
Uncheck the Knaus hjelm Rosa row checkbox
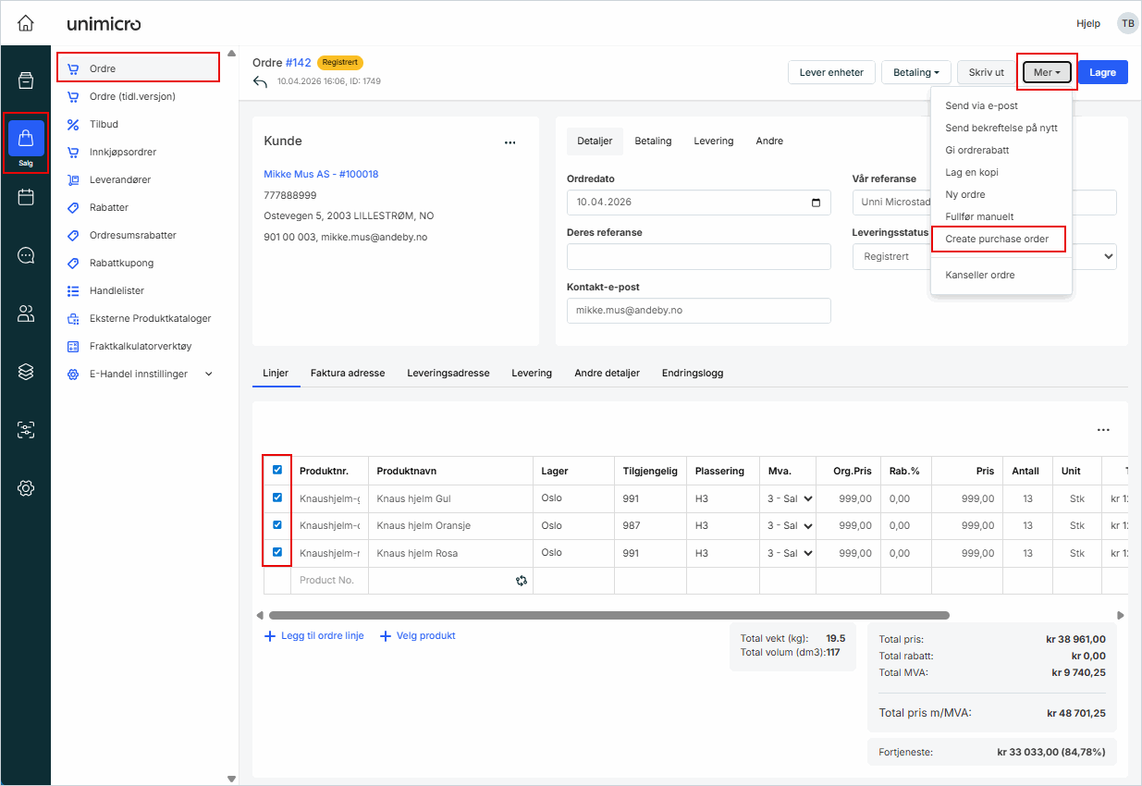[x=277, y=553]
